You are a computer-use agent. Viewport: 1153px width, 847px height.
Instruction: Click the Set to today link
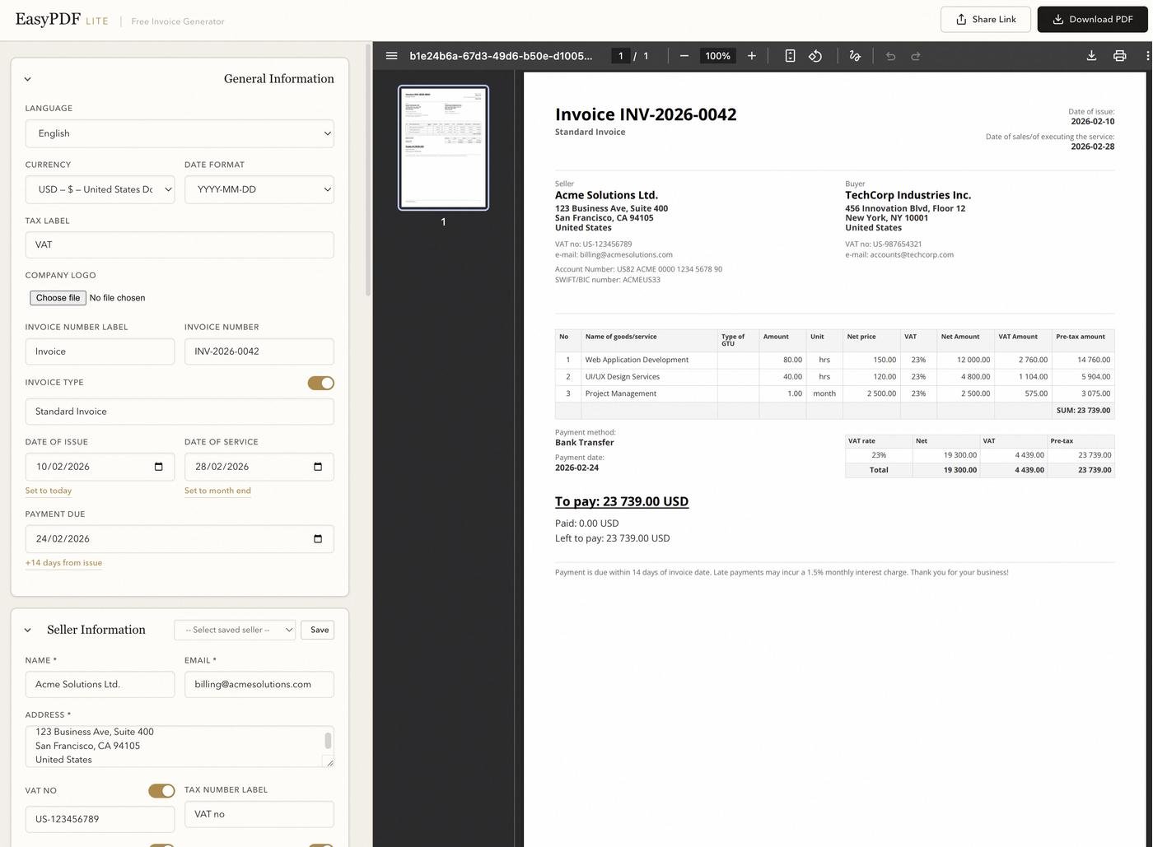[x=49, y=491]
